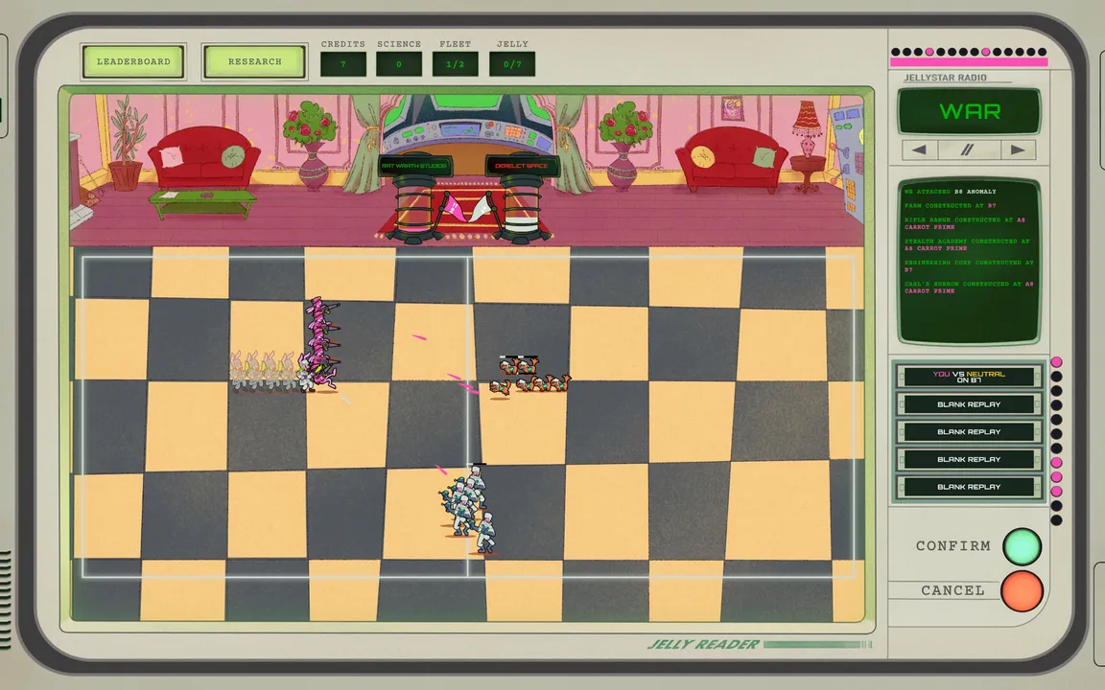The width and height of the screenshot is (1105, 690).
Task: Select the 'You vs Neutral on B7' replay
Action: point(969,377)
